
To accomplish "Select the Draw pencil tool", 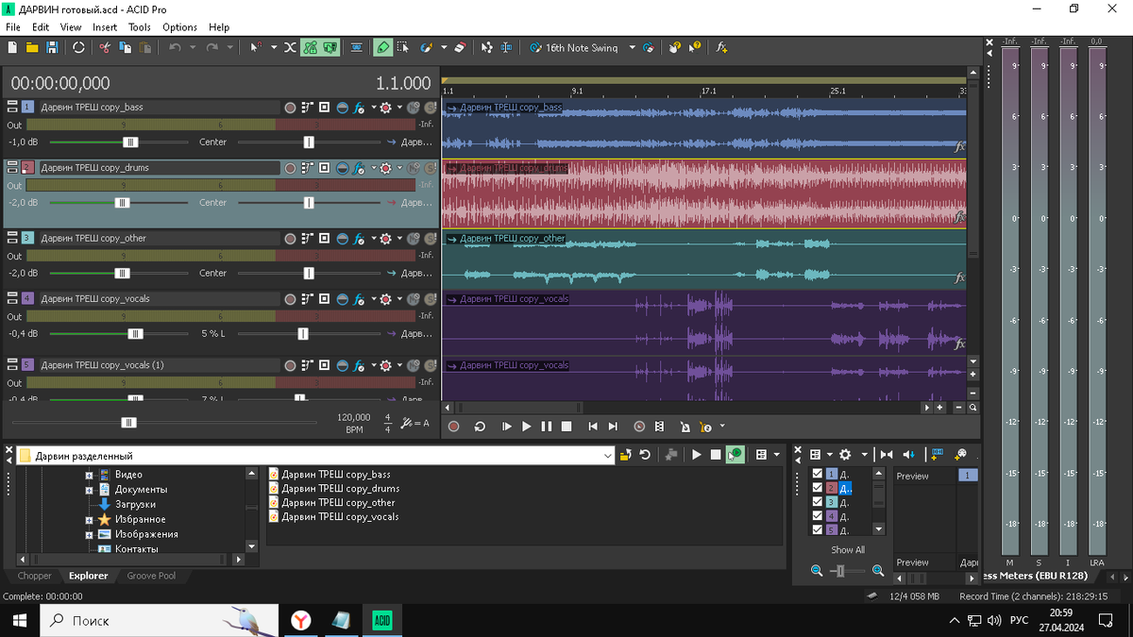I will [x=382, y=47].
